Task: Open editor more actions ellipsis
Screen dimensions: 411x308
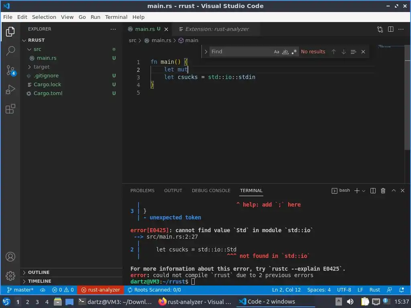Action: 401,29
